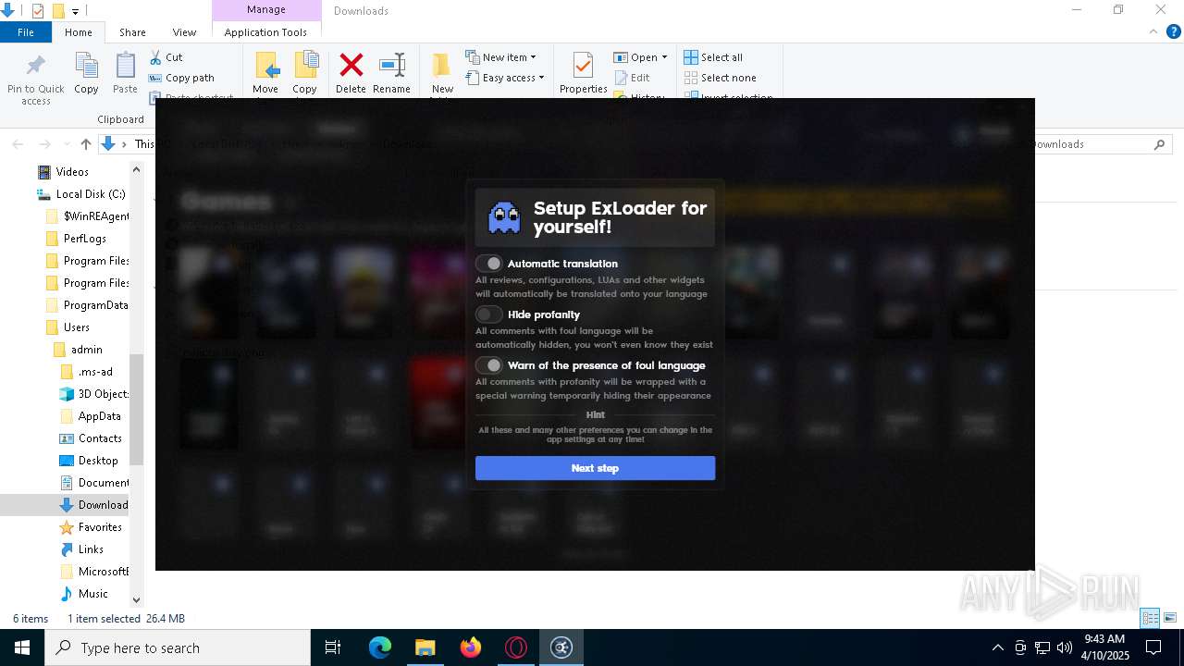Click the Back navigation arrow
Image resolution: width=1184 pixels, height=666 pixels.
pyautogui.click(x=18, y=144)
